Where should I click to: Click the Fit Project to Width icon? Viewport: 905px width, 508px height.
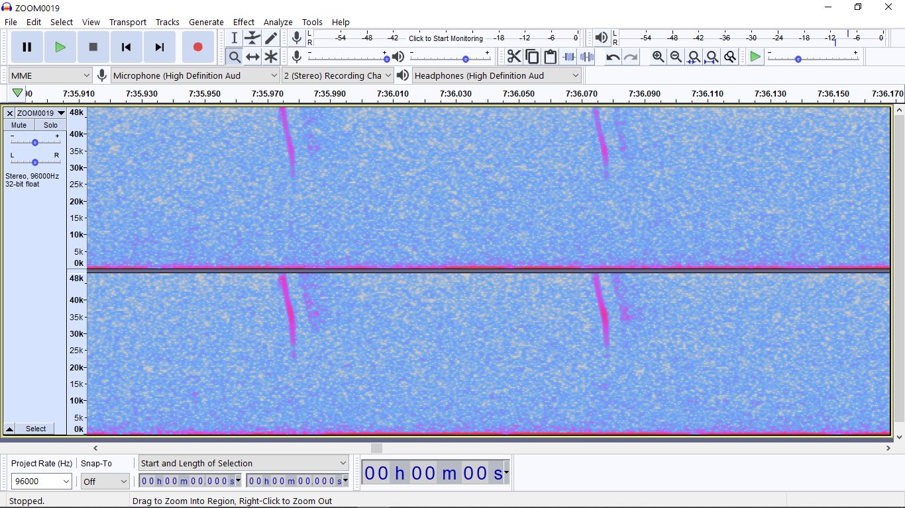coord(712,57)
